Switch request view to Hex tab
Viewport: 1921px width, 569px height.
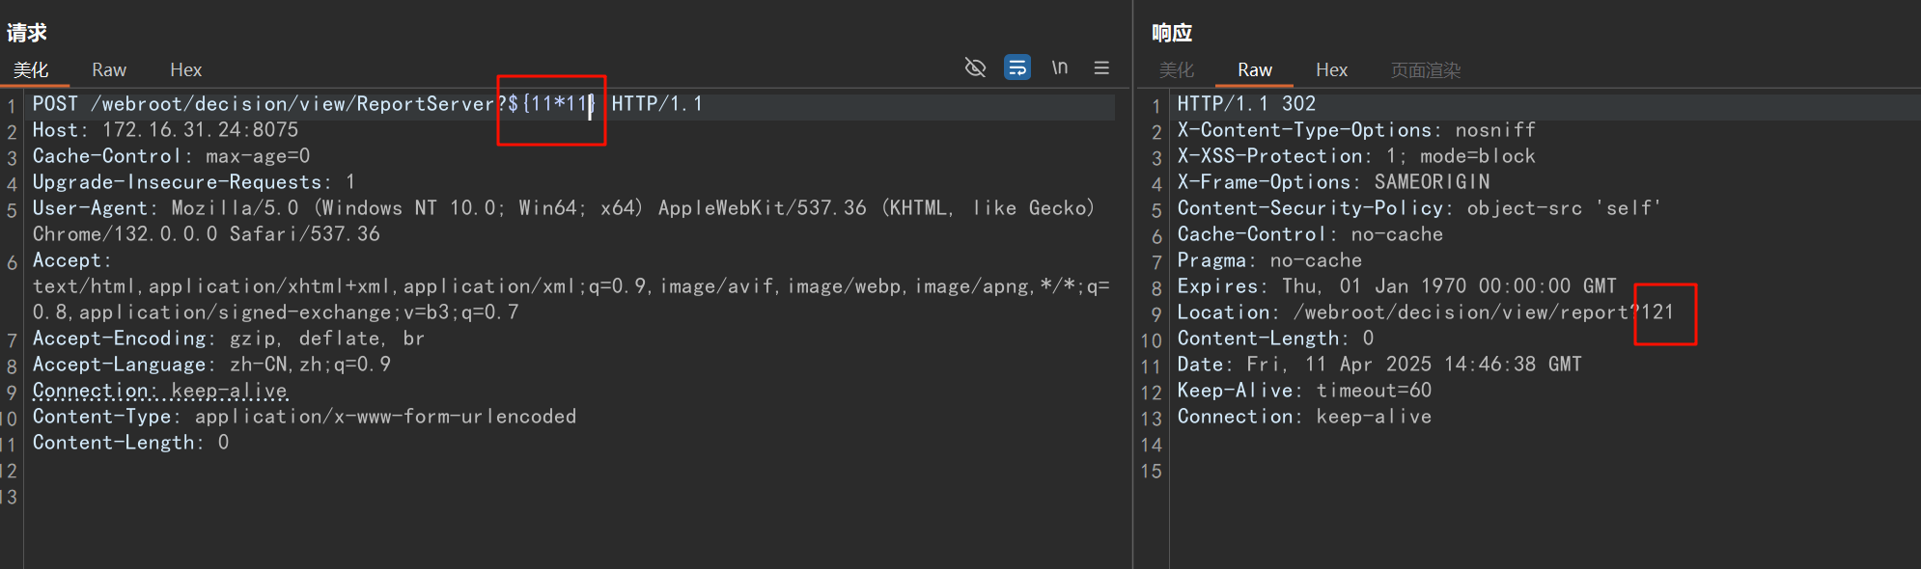point(185,69)
